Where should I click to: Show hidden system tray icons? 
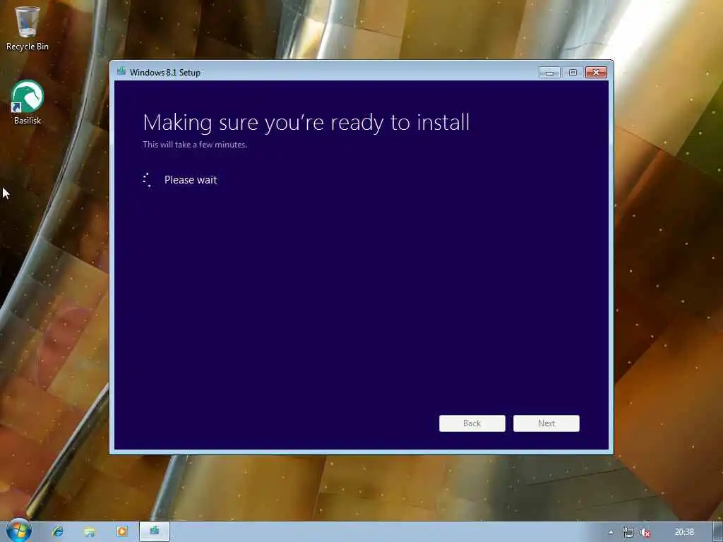point(611,532)
